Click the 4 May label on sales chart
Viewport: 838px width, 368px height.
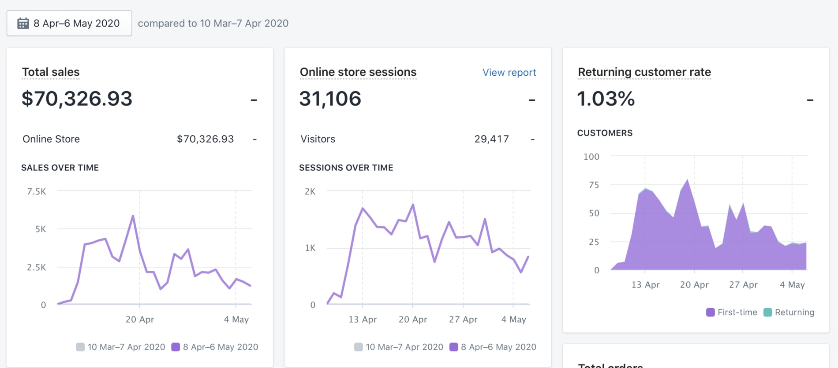tap(236, 319)
